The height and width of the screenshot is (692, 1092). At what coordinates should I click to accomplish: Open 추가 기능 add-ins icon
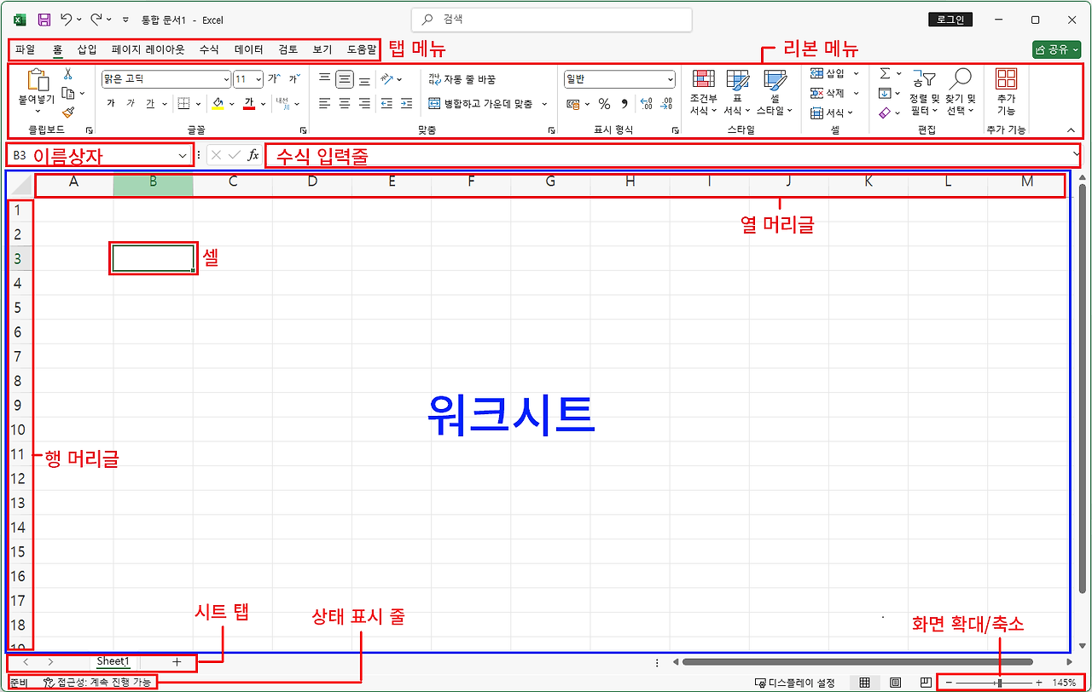coord(1007,79)
